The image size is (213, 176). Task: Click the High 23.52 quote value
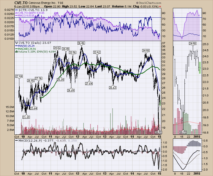click(69, 7)
